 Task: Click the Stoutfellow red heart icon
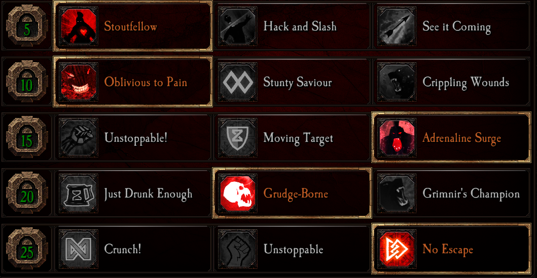79,26
